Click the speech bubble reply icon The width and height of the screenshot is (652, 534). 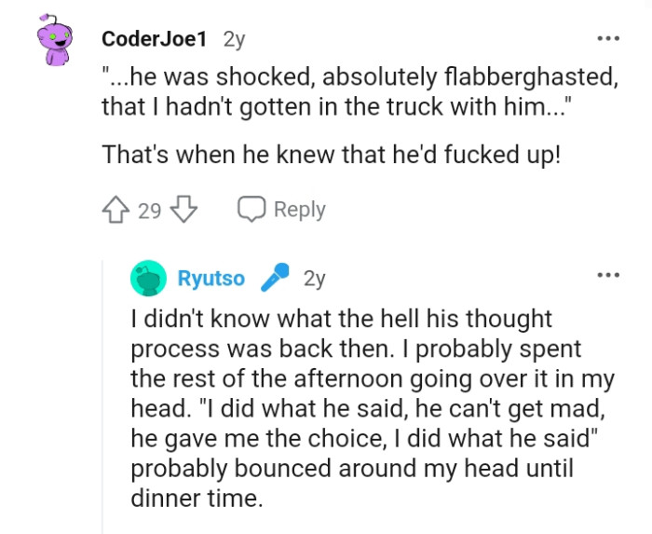coord(251,210)
